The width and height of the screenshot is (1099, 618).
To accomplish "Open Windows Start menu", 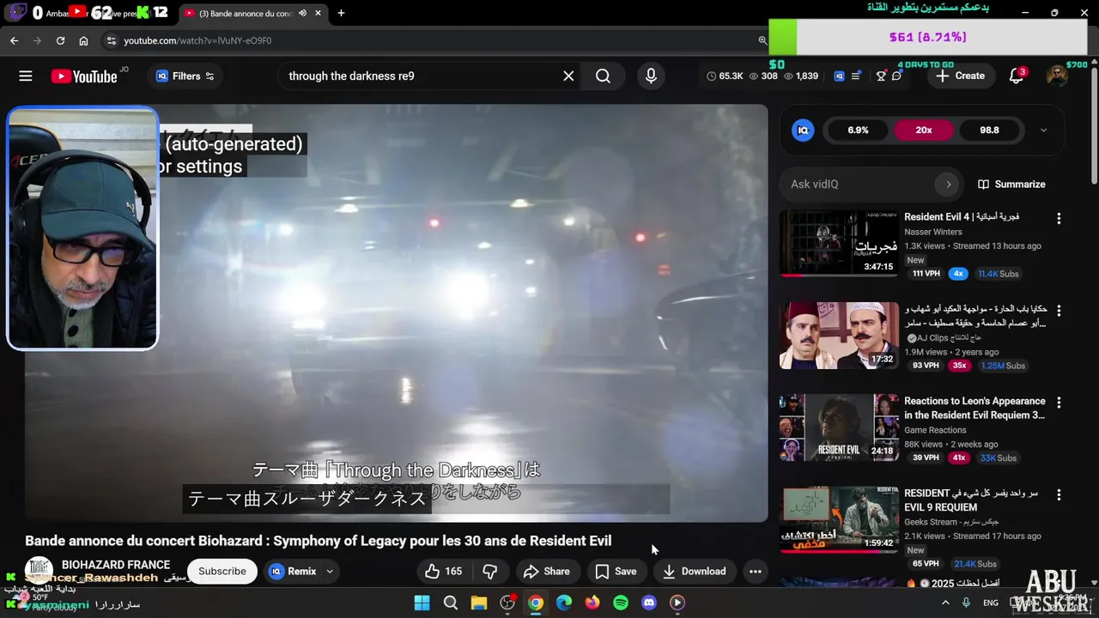I will (422, 603).
